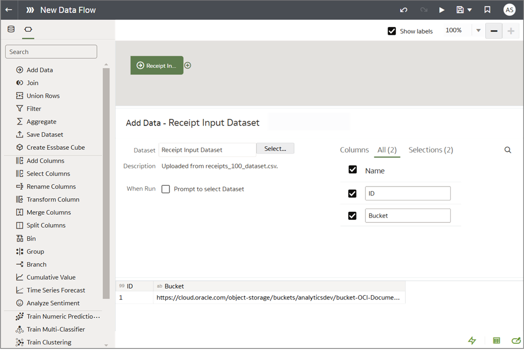Open the zoom percentage dropdown
This screenshot has height=350, width=524.
[479, 31]
